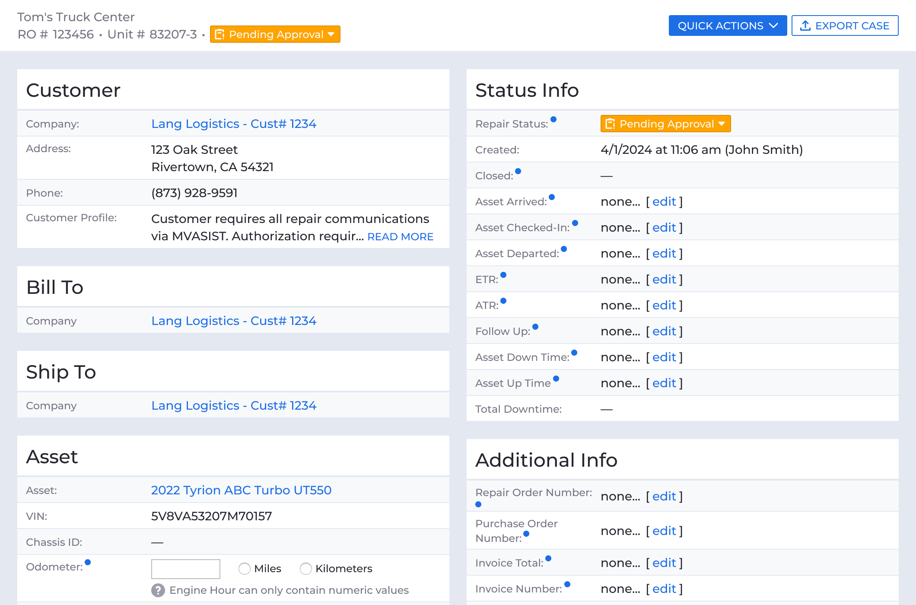This screenshot has height=605, width=916.
Task: Edit the Follow Up value
Action: point(664,331)
